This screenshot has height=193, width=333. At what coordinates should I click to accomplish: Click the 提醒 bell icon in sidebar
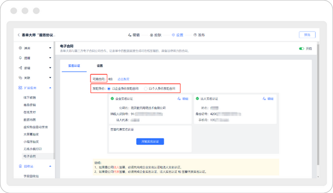click(x=20, y=58)
